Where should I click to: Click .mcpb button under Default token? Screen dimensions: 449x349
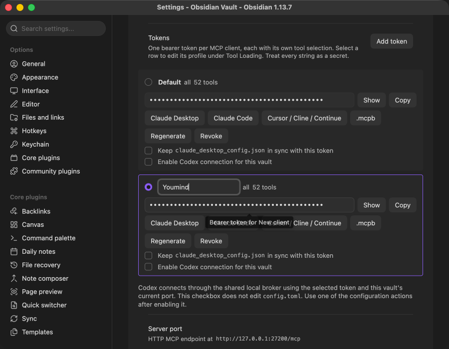[365, 118]
